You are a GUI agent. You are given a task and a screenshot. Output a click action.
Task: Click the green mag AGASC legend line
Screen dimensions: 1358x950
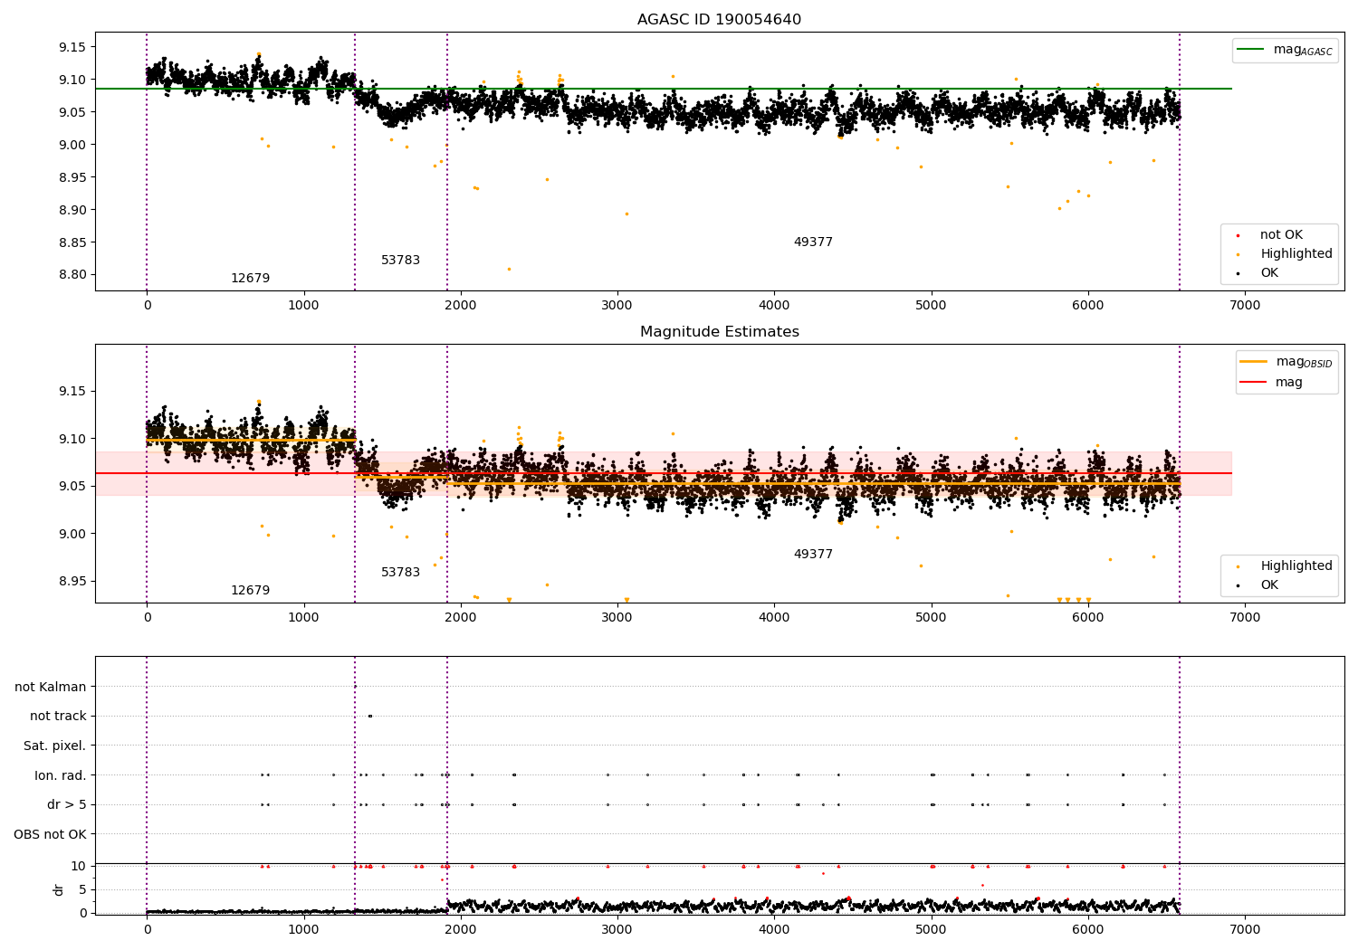[1251, 50]
